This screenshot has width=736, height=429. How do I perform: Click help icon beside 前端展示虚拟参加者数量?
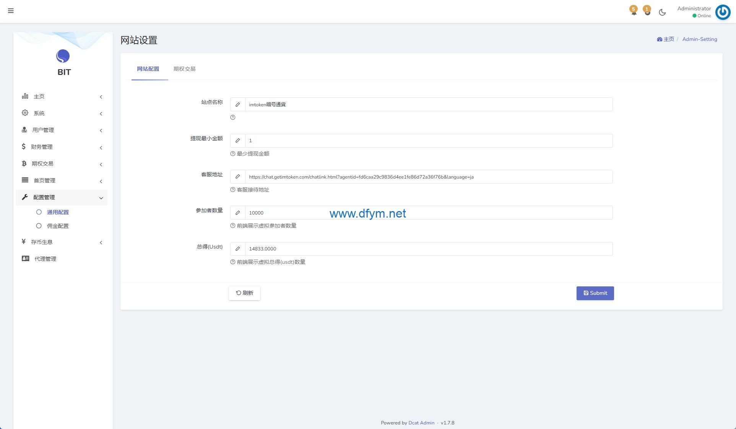click(x=232, y=226)
